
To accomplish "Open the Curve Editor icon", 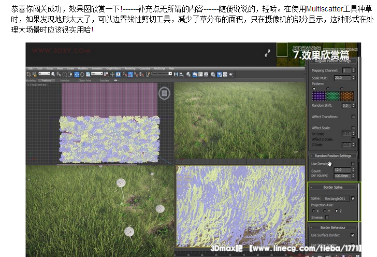I will point(200,74).
